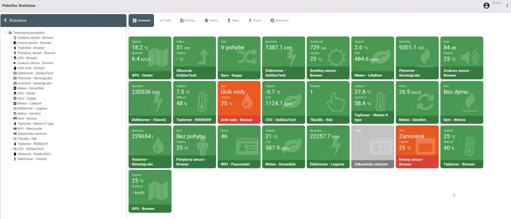This screenshot has height=219, width=511.
Task: Click the Zvukovy senzor - Browan speaker card
Action: pyautogui.click(x=462, y=58)
